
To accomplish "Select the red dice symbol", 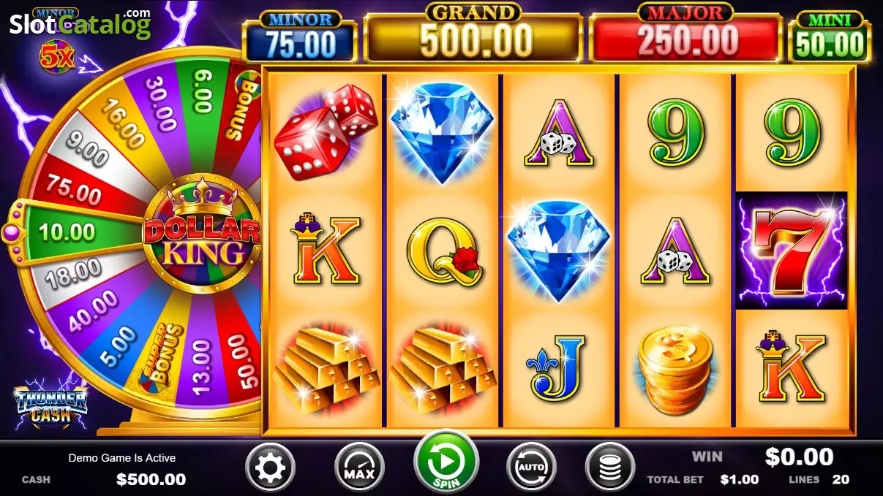I will (326, 131).
